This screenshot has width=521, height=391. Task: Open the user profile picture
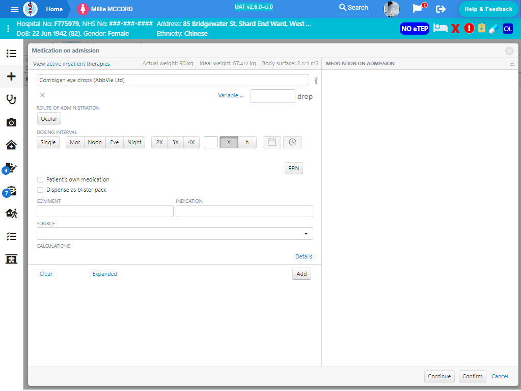click(392, 9)
